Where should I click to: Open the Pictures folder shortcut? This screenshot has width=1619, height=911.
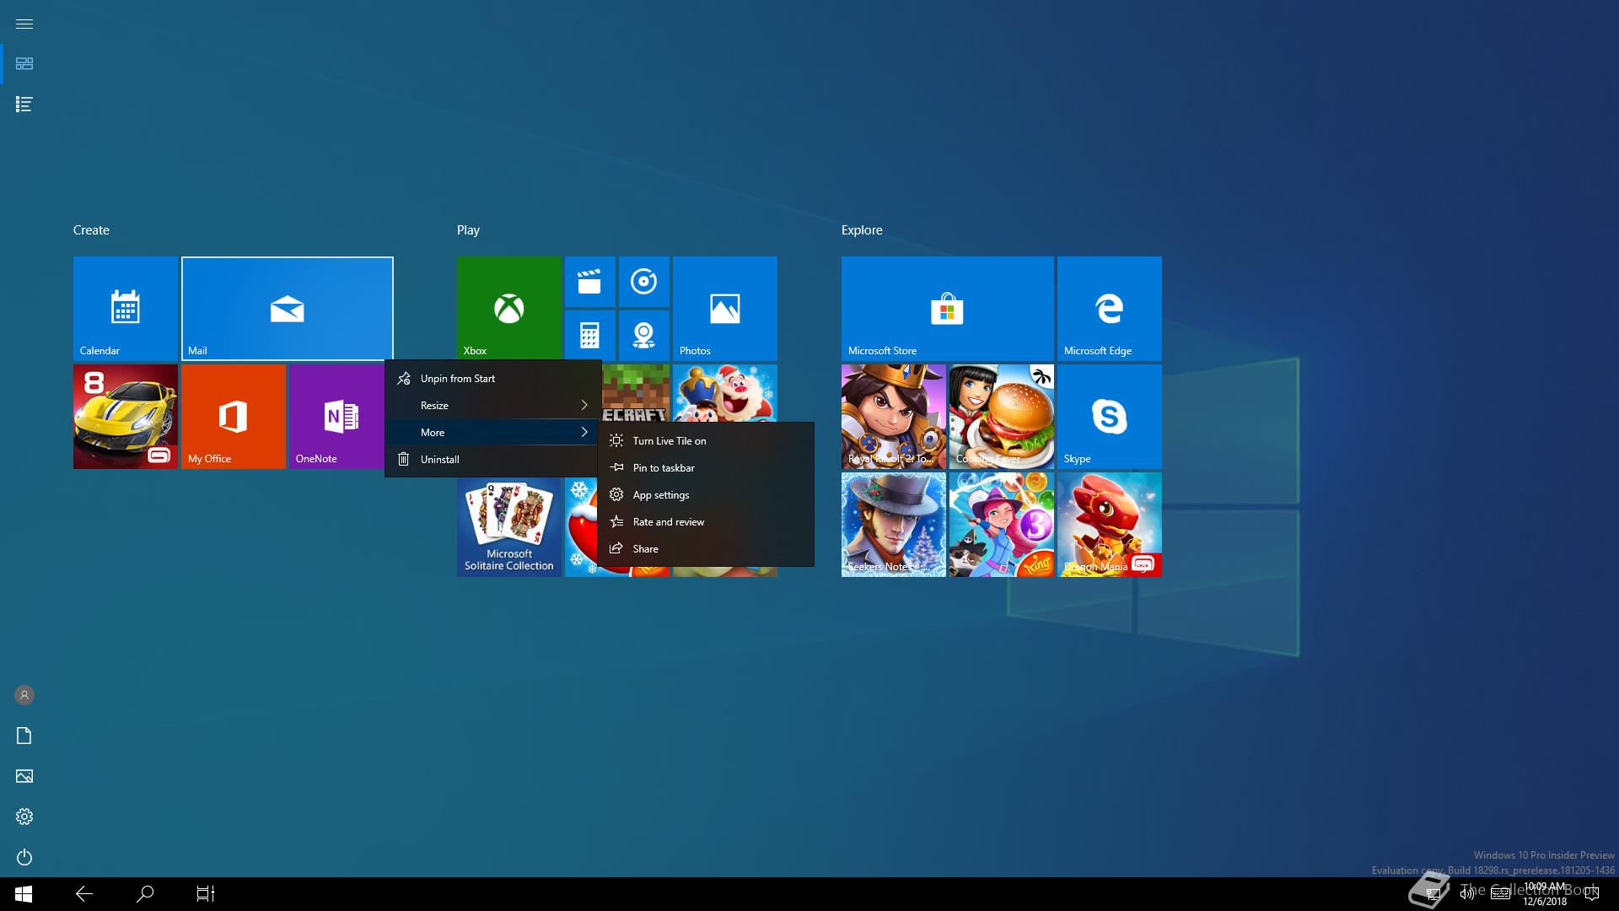coord(24,776)
